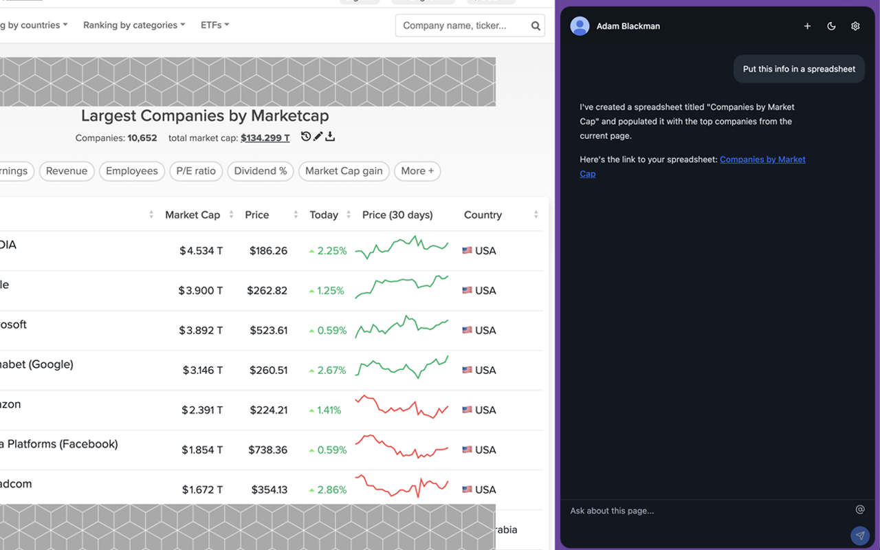Viewport: 880px width, 550px height.
Task: Sort by Today change using its sort arrows
Action: click(x=349, y=215)
